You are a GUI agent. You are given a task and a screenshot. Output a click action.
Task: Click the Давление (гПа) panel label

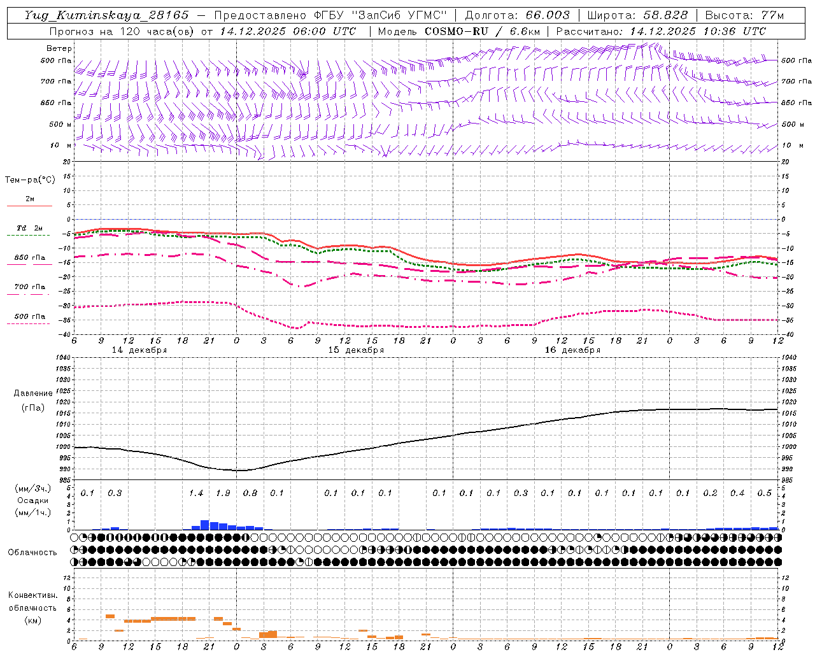coord(31,400)
